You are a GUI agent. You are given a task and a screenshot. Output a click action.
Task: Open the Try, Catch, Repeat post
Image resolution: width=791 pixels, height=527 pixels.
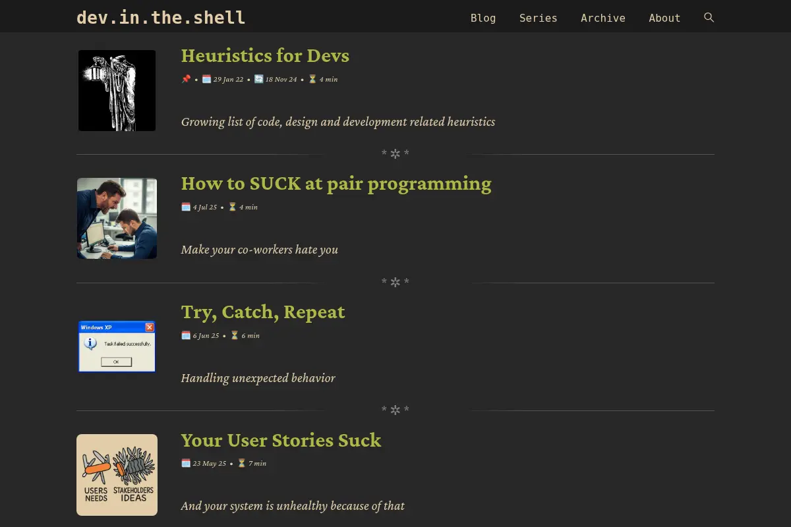pos(263,312)
